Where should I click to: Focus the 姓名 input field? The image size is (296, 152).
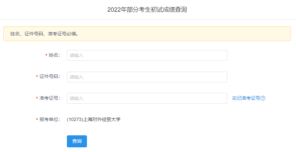point(147,55)
